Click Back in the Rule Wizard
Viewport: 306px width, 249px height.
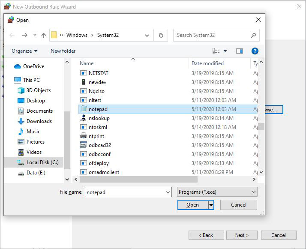coord(206,235)
